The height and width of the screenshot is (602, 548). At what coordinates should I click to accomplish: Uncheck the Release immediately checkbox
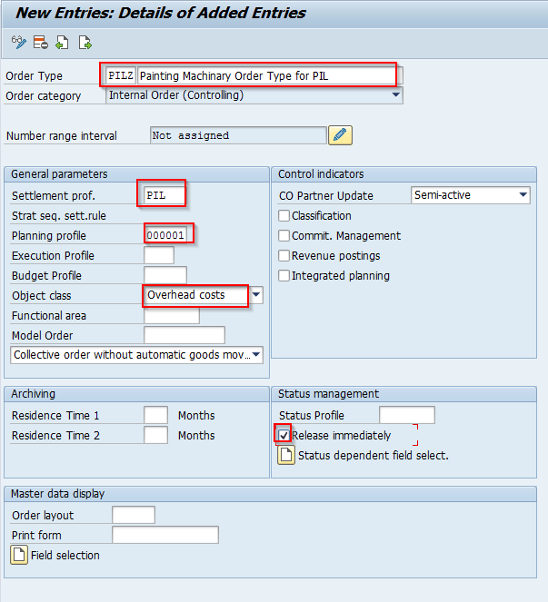click(x=284, y=435)
